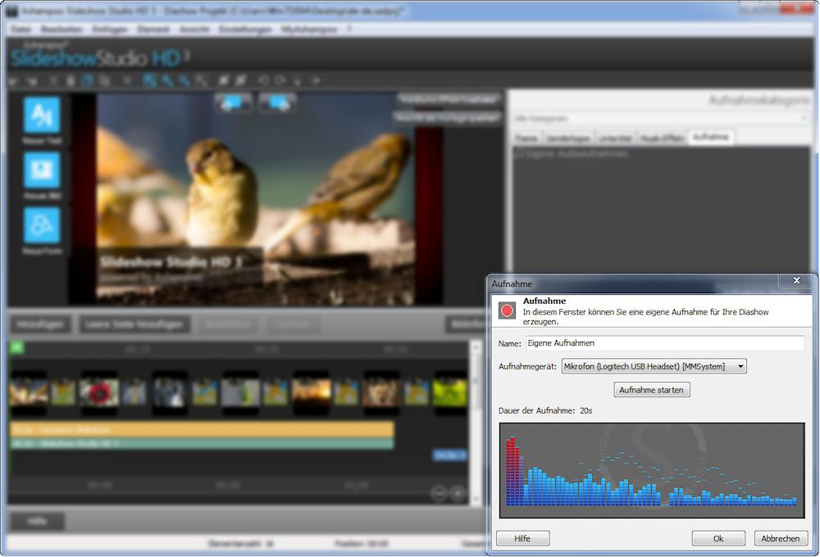
Task: Open the Einstellungen menu
Action: (246, 29)
